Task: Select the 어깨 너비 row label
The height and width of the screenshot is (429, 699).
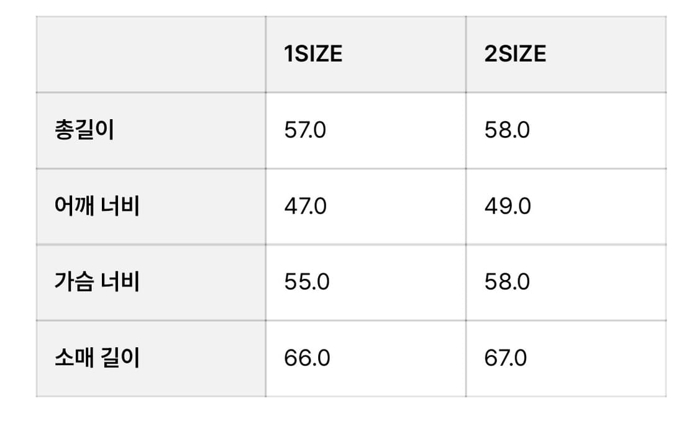Action: 97,207
